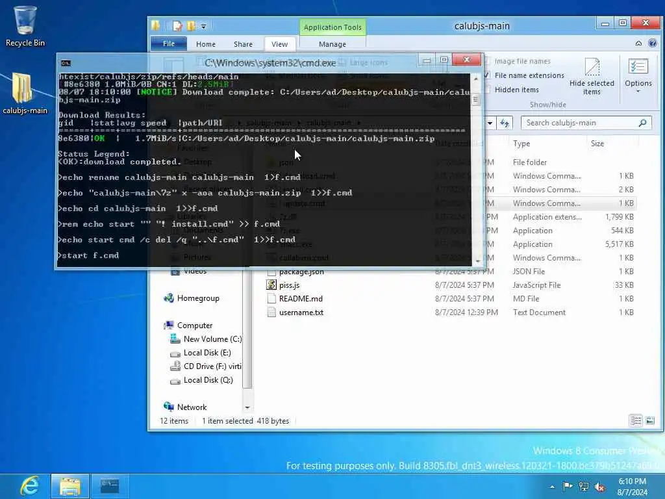Switch to the Share ribbon tab
This screenshot has height=499, width=665.
(243, 44)
